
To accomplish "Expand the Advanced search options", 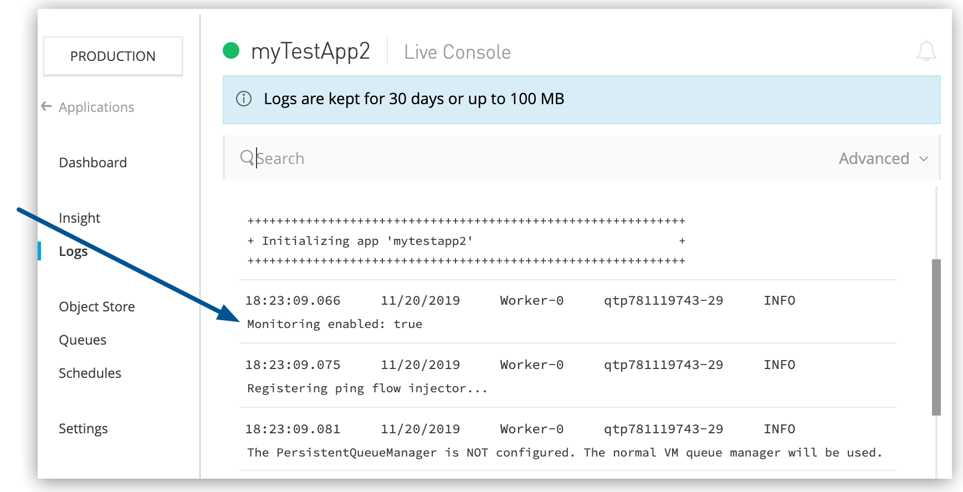I will tap(883, 158).
